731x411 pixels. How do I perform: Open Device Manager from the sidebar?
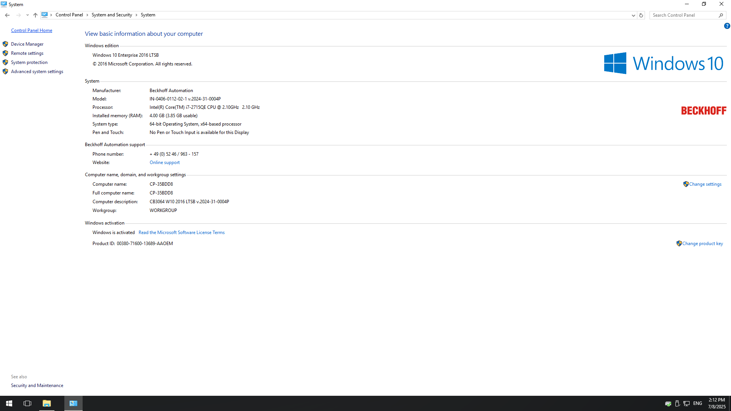(27, 44)
